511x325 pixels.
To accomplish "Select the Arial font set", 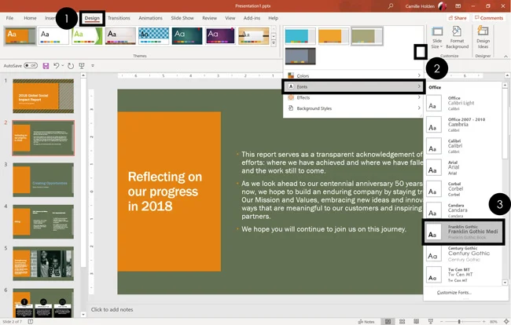I will pos(463,167).
